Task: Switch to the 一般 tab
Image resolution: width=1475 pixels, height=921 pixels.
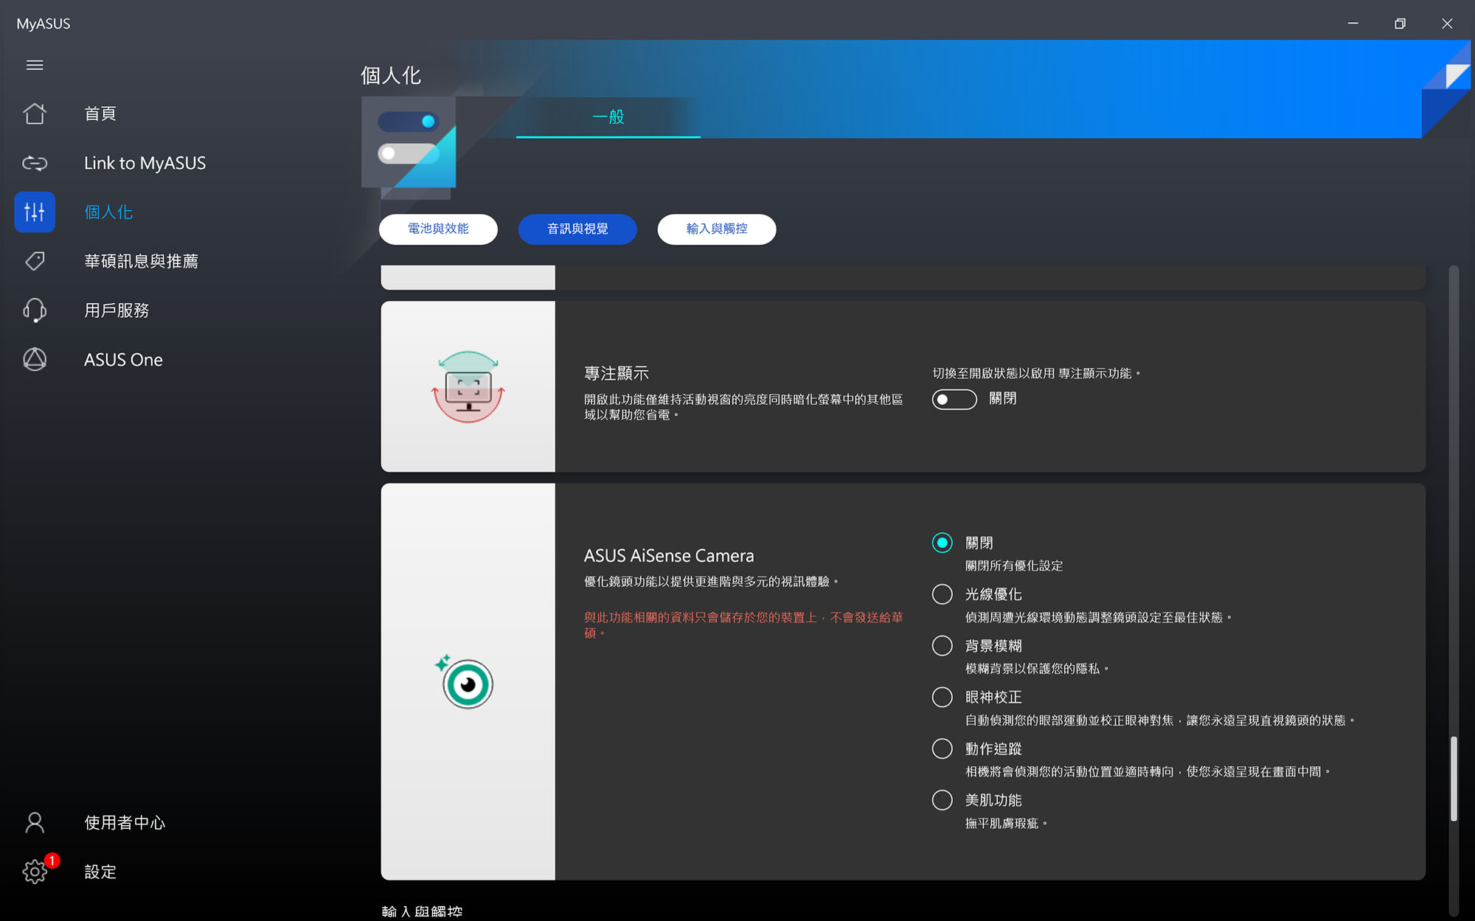Action: point(608,117)
